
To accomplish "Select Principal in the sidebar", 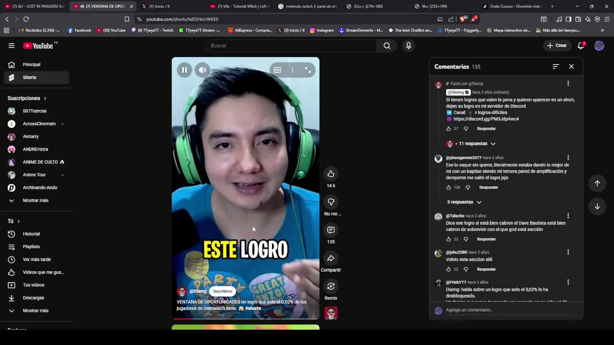I will click(x=36, y=65).
